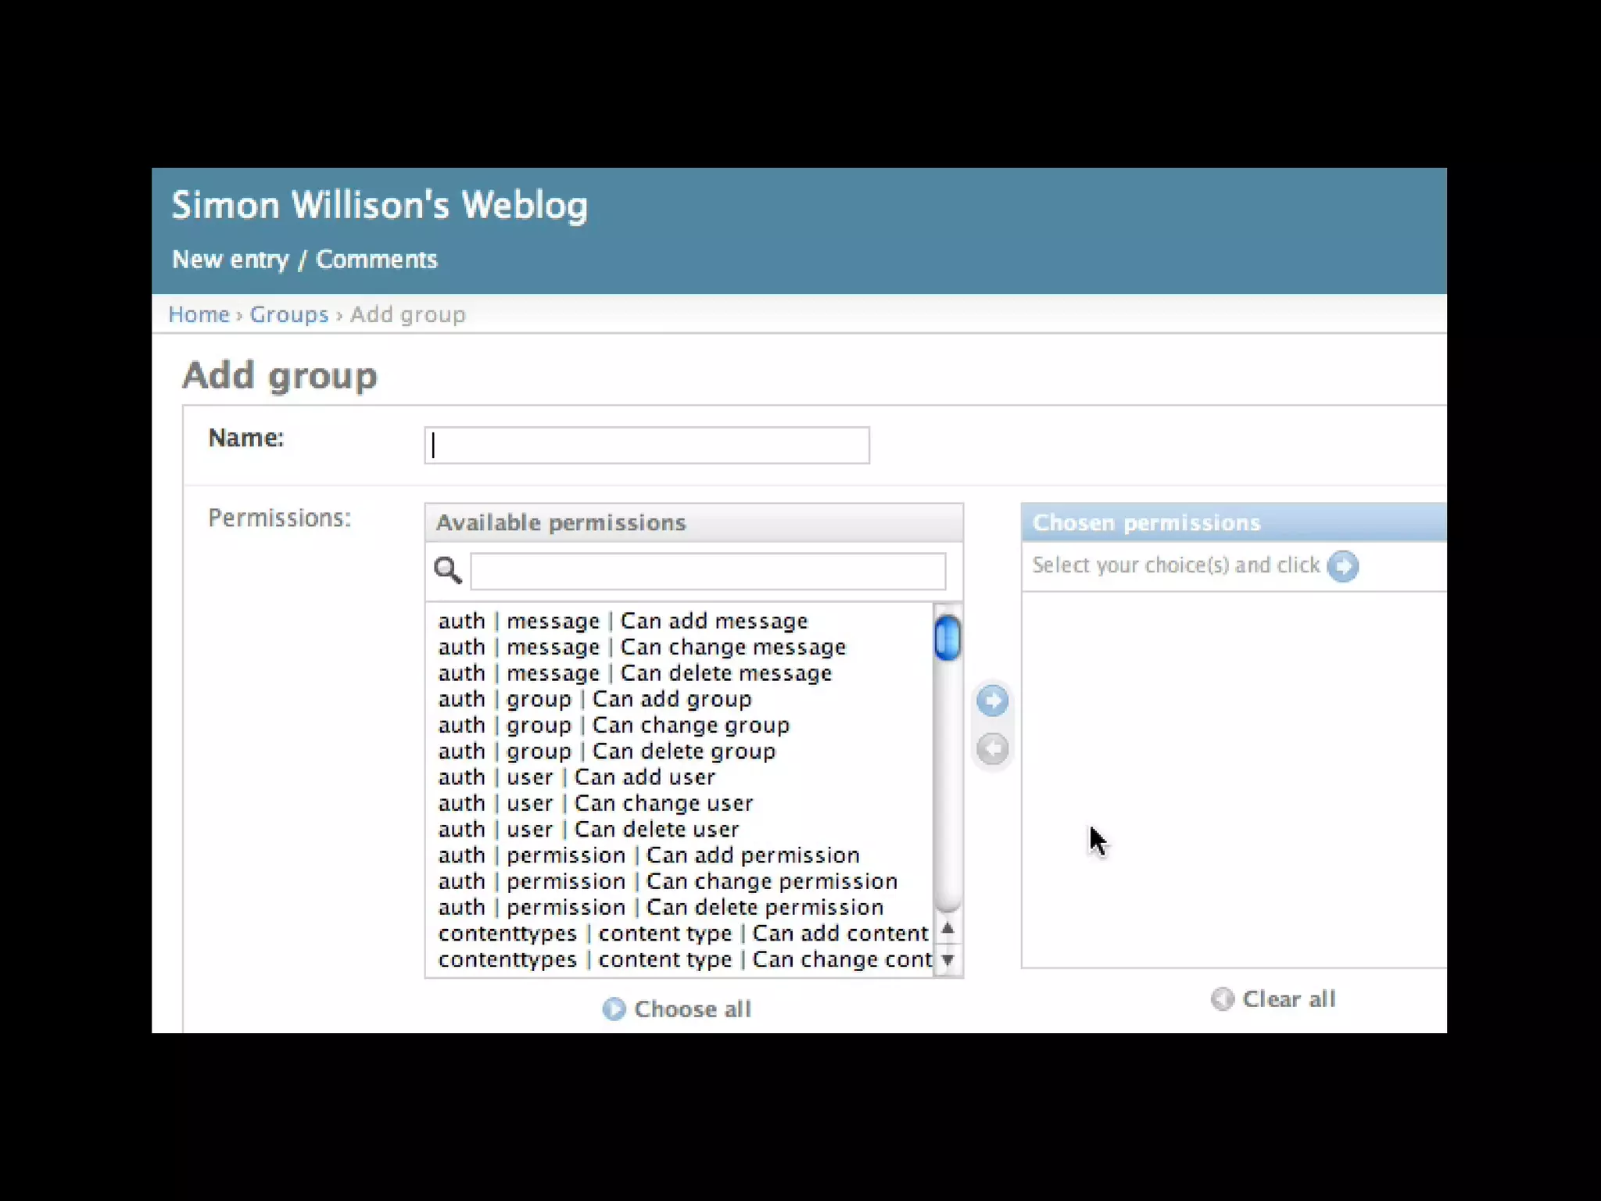Click the magnifying glass filter icon
Screen dimensions: 1601x1201
(448, 570)
